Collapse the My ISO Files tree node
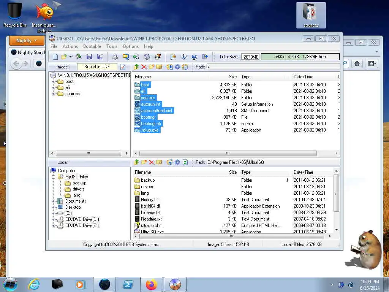The height and width of the screenshot is (292, 389). point(53,177)
